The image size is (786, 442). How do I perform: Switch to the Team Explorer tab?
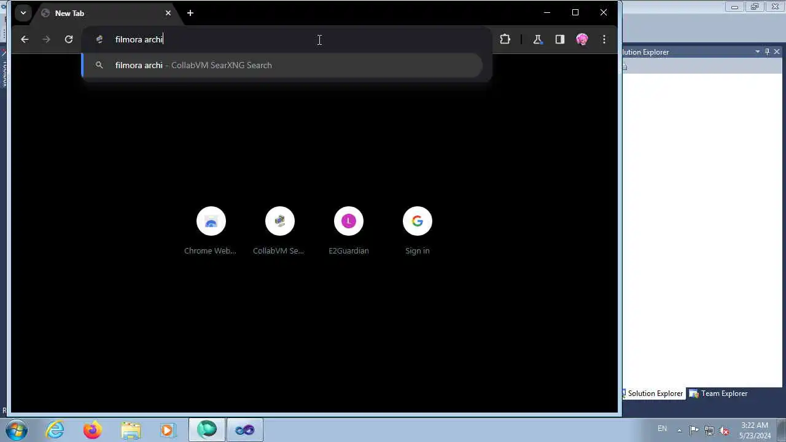(x=718, y=394)
